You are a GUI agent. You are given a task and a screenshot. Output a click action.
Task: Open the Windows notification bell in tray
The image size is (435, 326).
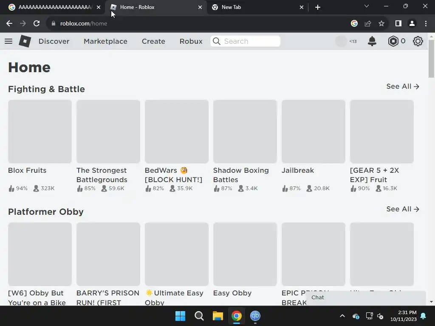pos(424,316)
